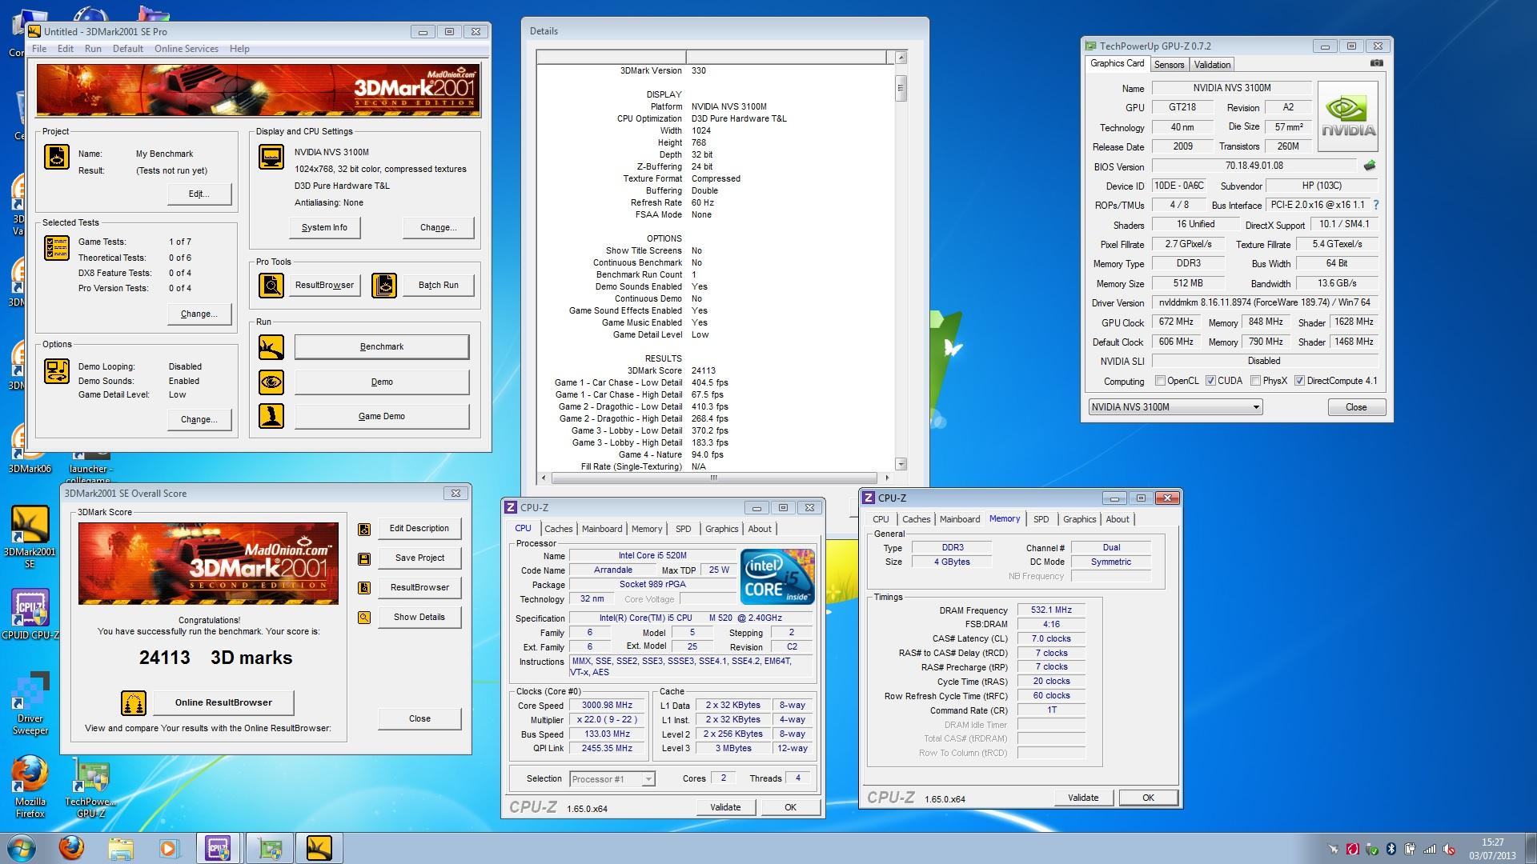Click Validate in the left CPU-Z window
Viewport: 1537px width, 864px height.
pos(725,807)
